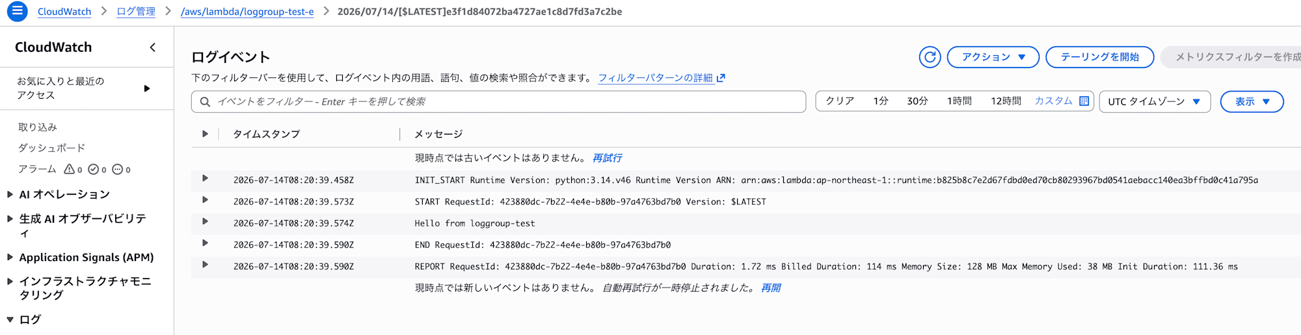This screenshot has height=335, width=1301.
Task: Select the 1時間 time range
Action: [959, 101]
